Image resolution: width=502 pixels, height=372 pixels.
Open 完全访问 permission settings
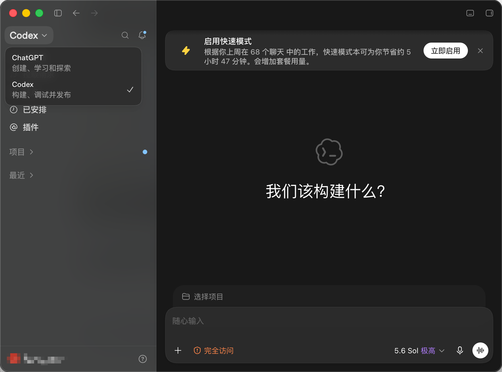(213, 350)
